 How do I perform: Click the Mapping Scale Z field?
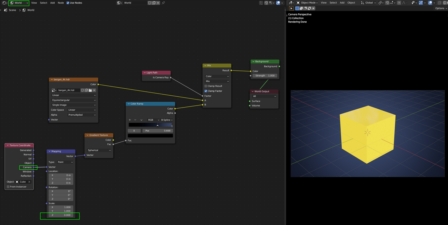pyautogui.click(x=61, y=215)
